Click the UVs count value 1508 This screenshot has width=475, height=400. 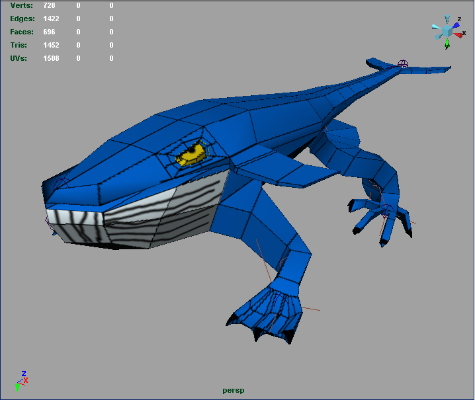pos(51,58)
